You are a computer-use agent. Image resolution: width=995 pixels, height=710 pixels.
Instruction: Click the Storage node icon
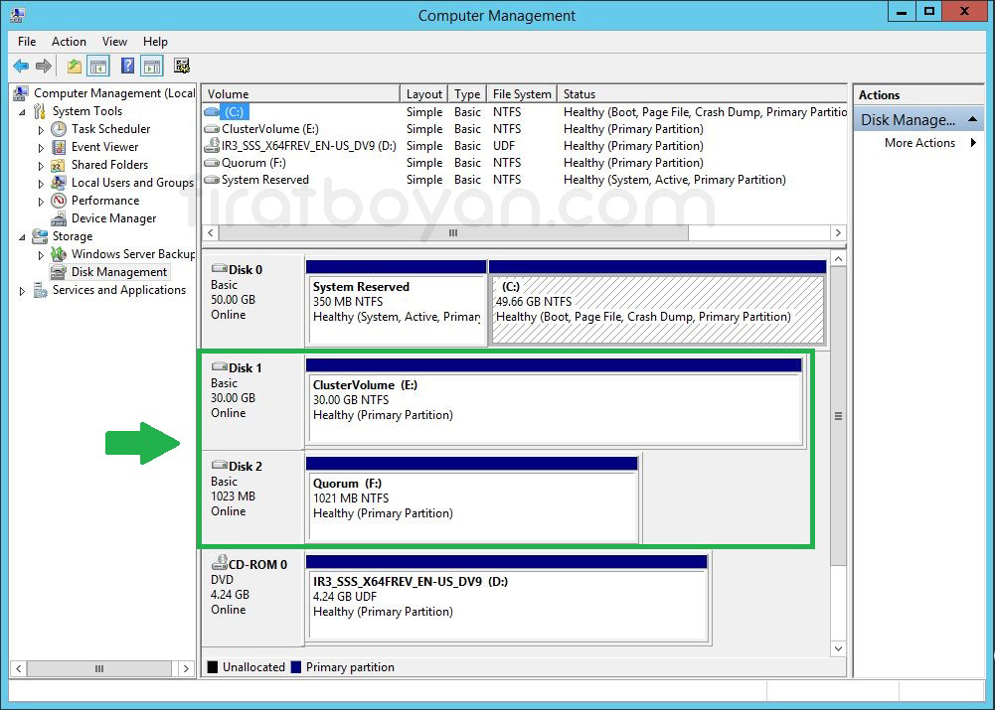point(40,236)
